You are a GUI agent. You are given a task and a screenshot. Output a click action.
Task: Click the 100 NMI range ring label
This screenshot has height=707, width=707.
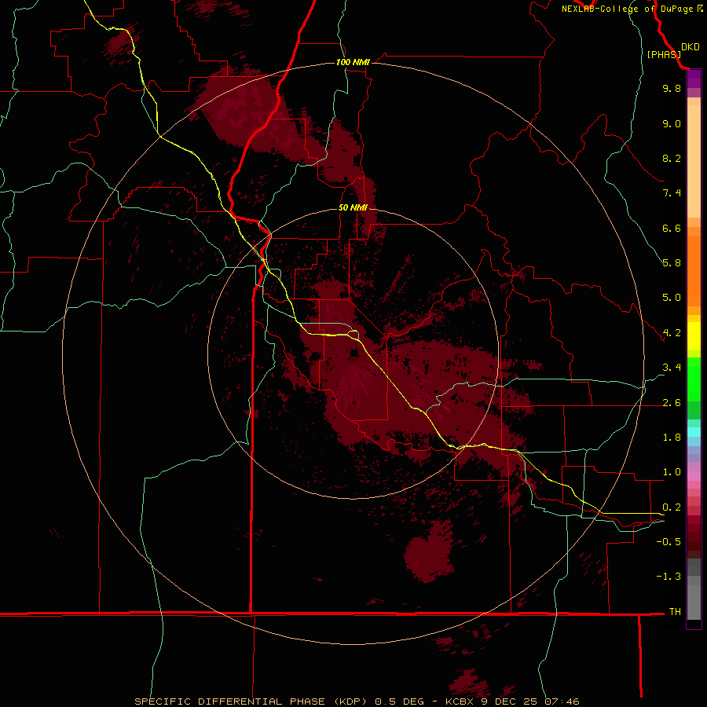tap(353, 62)
